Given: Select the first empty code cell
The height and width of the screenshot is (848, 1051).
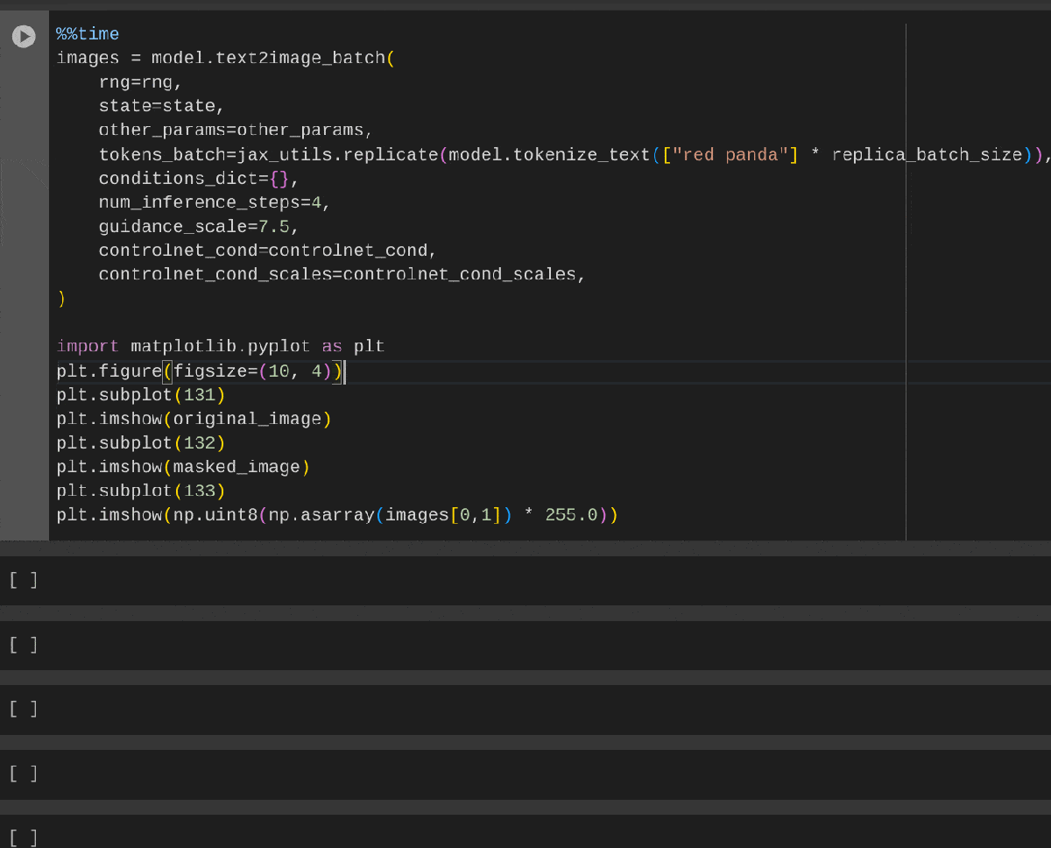Looking at the screenshot, I should [525, 580].
